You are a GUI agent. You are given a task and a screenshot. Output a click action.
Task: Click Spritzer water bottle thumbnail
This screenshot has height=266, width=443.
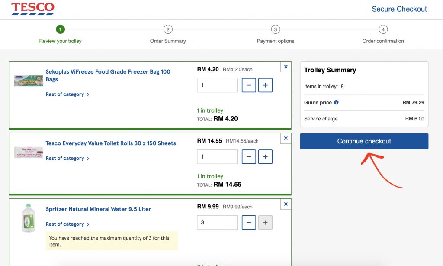click(x=28, y=218)
